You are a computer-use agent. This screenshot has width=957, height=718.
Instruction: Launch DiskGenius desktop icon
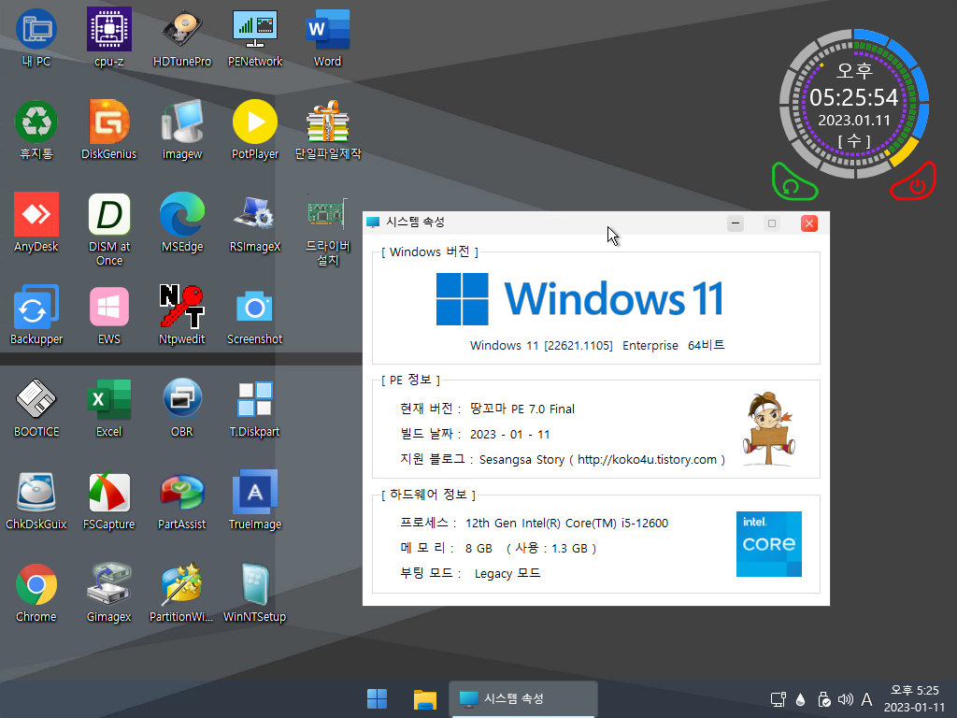tap(109, 129)
